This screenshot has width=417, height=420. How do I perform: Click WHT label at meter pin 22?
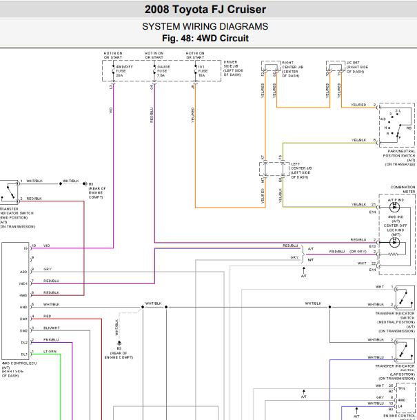tap(362, 263)
